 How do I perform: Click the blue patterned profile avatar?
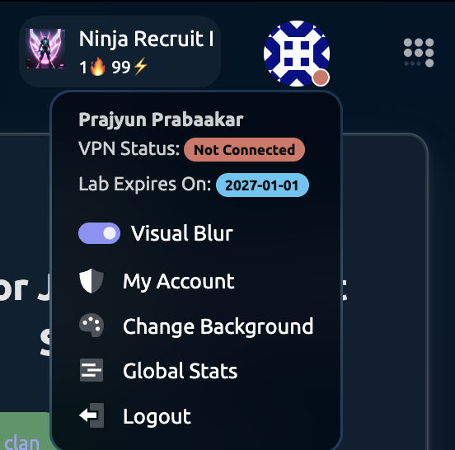tap(297, 54)
